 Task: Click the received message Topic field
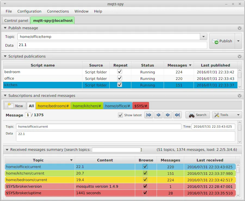pyautogui.click(x=99, y=127)
